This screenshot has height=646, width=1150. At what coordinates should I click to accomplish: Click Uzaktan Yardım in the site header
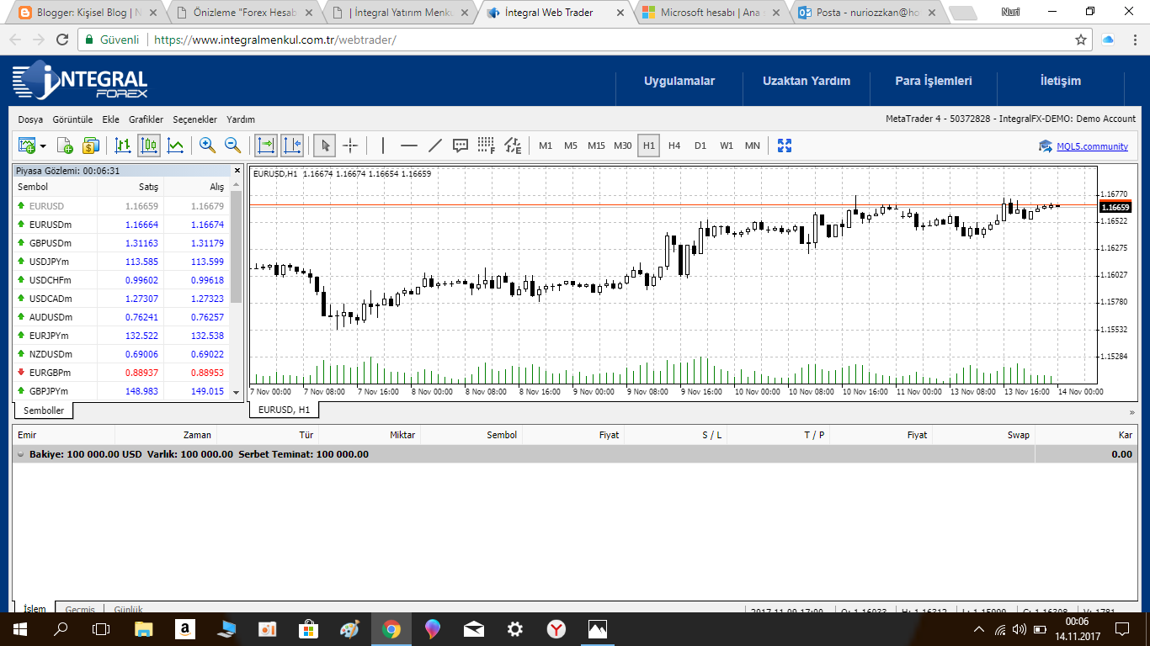(x=807, y=81)
